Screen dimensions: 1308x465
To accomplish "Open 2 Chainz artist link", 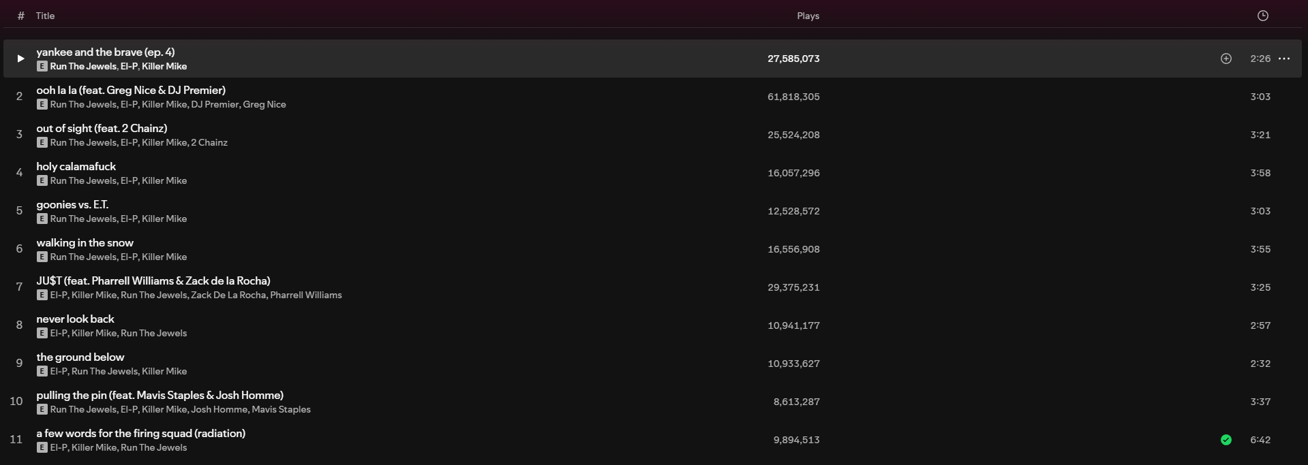I will coord(209,142).
